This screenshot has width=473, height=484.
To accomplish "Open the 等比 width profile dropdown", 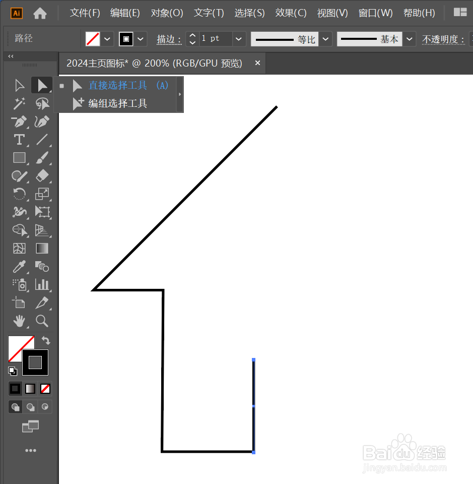I will click(325, 39).
